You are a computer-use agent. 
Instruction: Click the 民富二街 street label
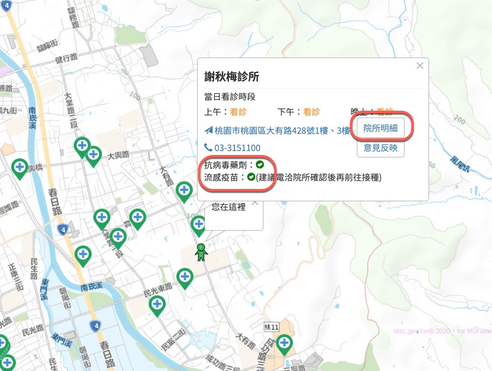pos(173,340)
